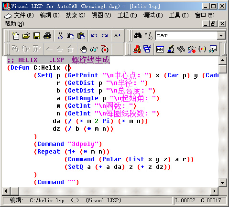Click the New File toolbar icon
Screen dimensions: 229x207
click(16, 36)
